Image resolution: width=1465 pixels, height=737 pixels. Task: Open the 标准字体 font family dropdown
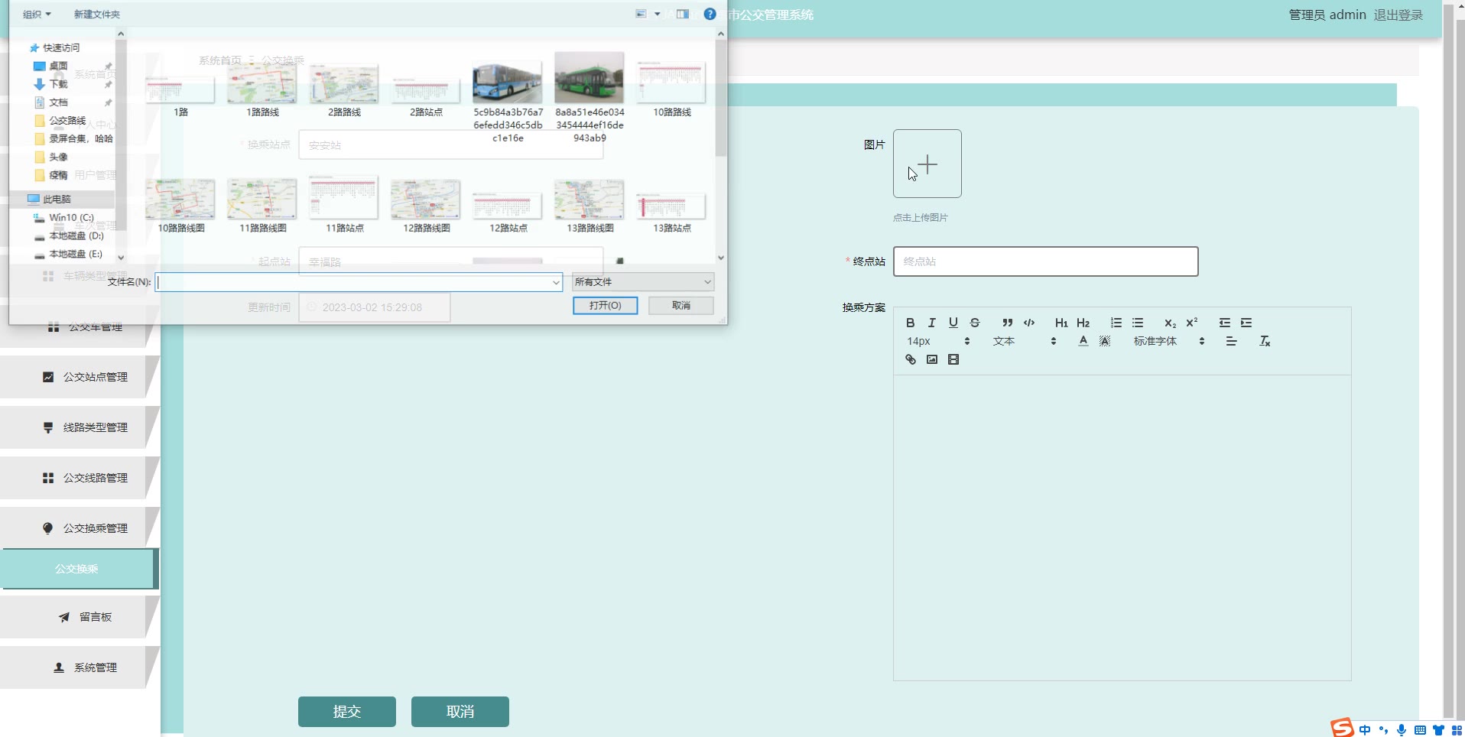[x=1169, y=341]
